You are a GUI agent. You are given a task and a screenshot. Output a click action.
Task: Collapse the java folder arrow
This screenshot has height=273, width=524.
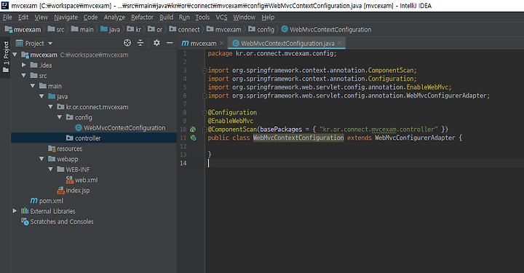pyautogui.click(x=41, y=96)
